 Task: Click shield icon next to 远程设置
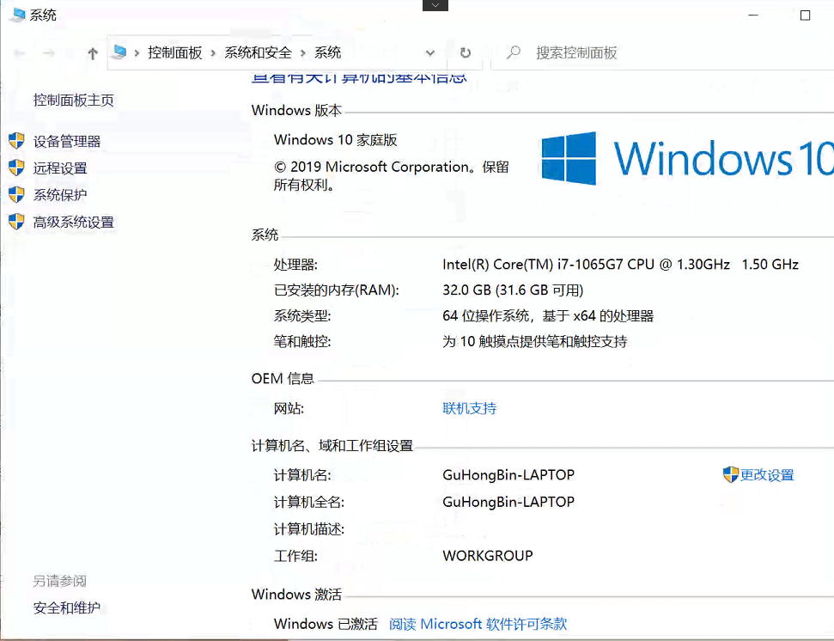(x=16, y=168)
